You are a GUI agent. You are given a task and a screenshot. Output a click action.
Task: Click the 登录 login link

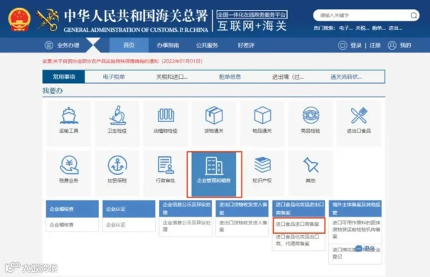355,45
